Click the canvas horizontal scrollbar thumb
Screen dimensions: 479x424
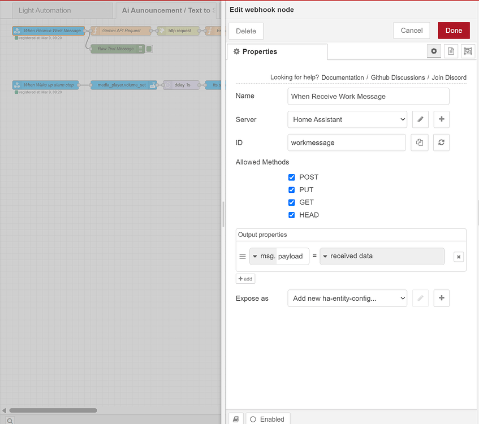pyautogui.click(x=53, y=410)
